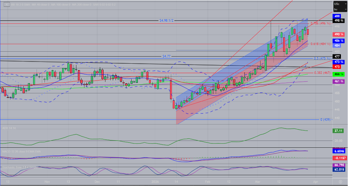348x186 pixels.
Task: Select the 0.618 (484 ¼) Fibonacci level label
Action: coord(320,44)
